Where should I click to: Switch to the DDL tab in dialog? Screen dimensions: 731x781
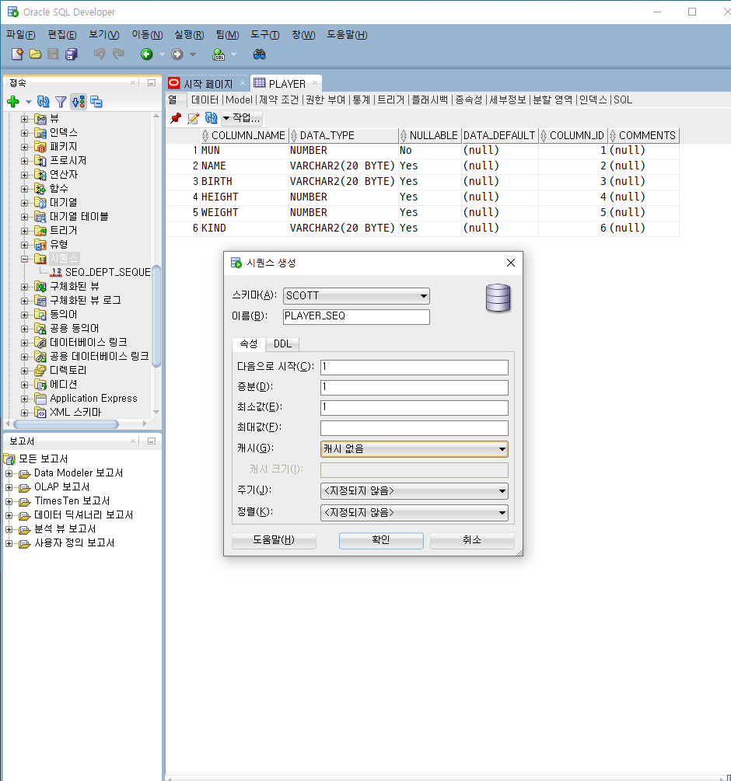pyautogui.click(x=282, y=343)
